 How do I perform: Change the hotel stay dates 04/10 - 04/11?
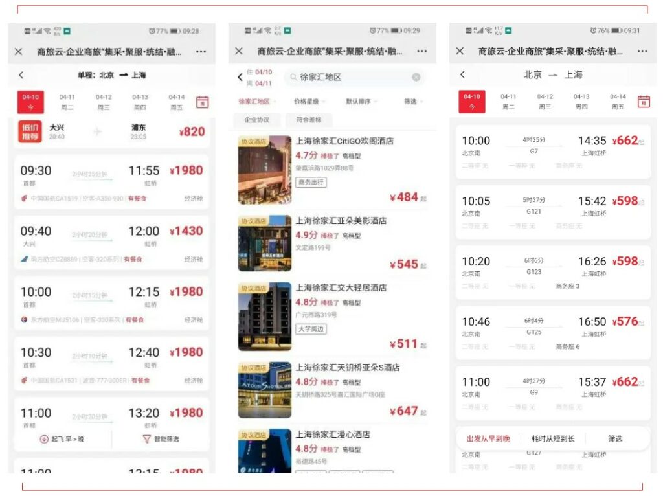(x=259, y=78)
